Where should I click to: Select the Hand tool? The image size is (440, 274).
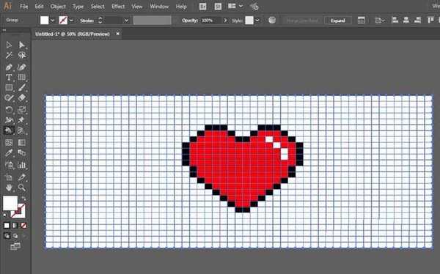click(x=9, y=188)
